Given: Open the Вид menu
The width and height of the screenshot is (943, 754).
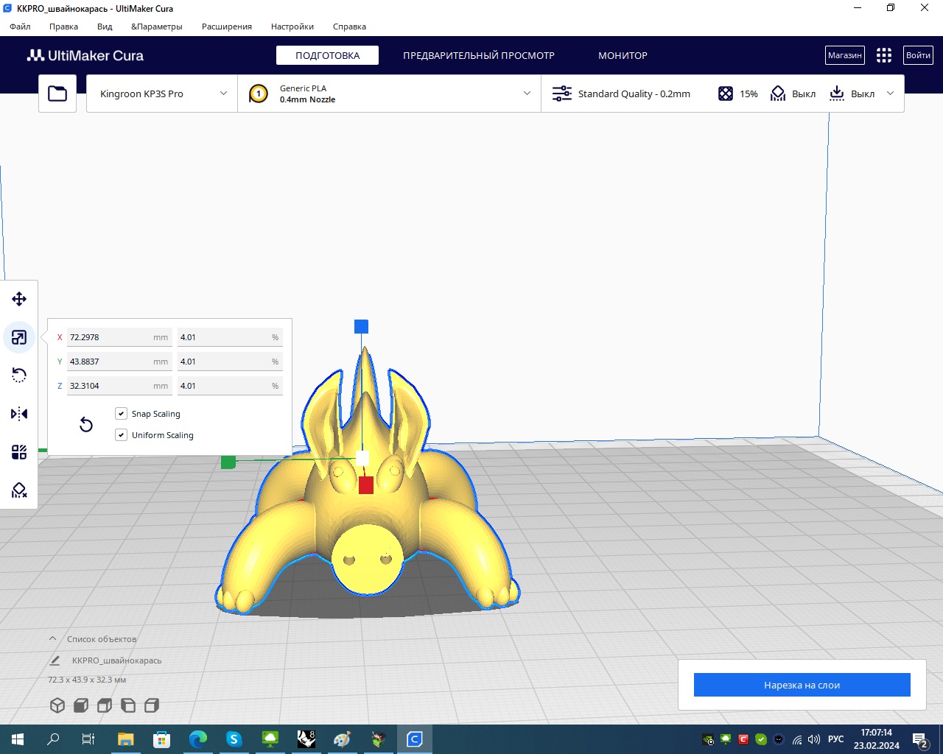Looking at the screenshot, I should tap(105, 27).
